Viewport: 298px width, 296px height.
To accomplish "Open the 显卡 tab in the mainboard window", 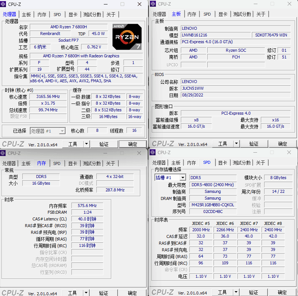I will pos(223,14).
